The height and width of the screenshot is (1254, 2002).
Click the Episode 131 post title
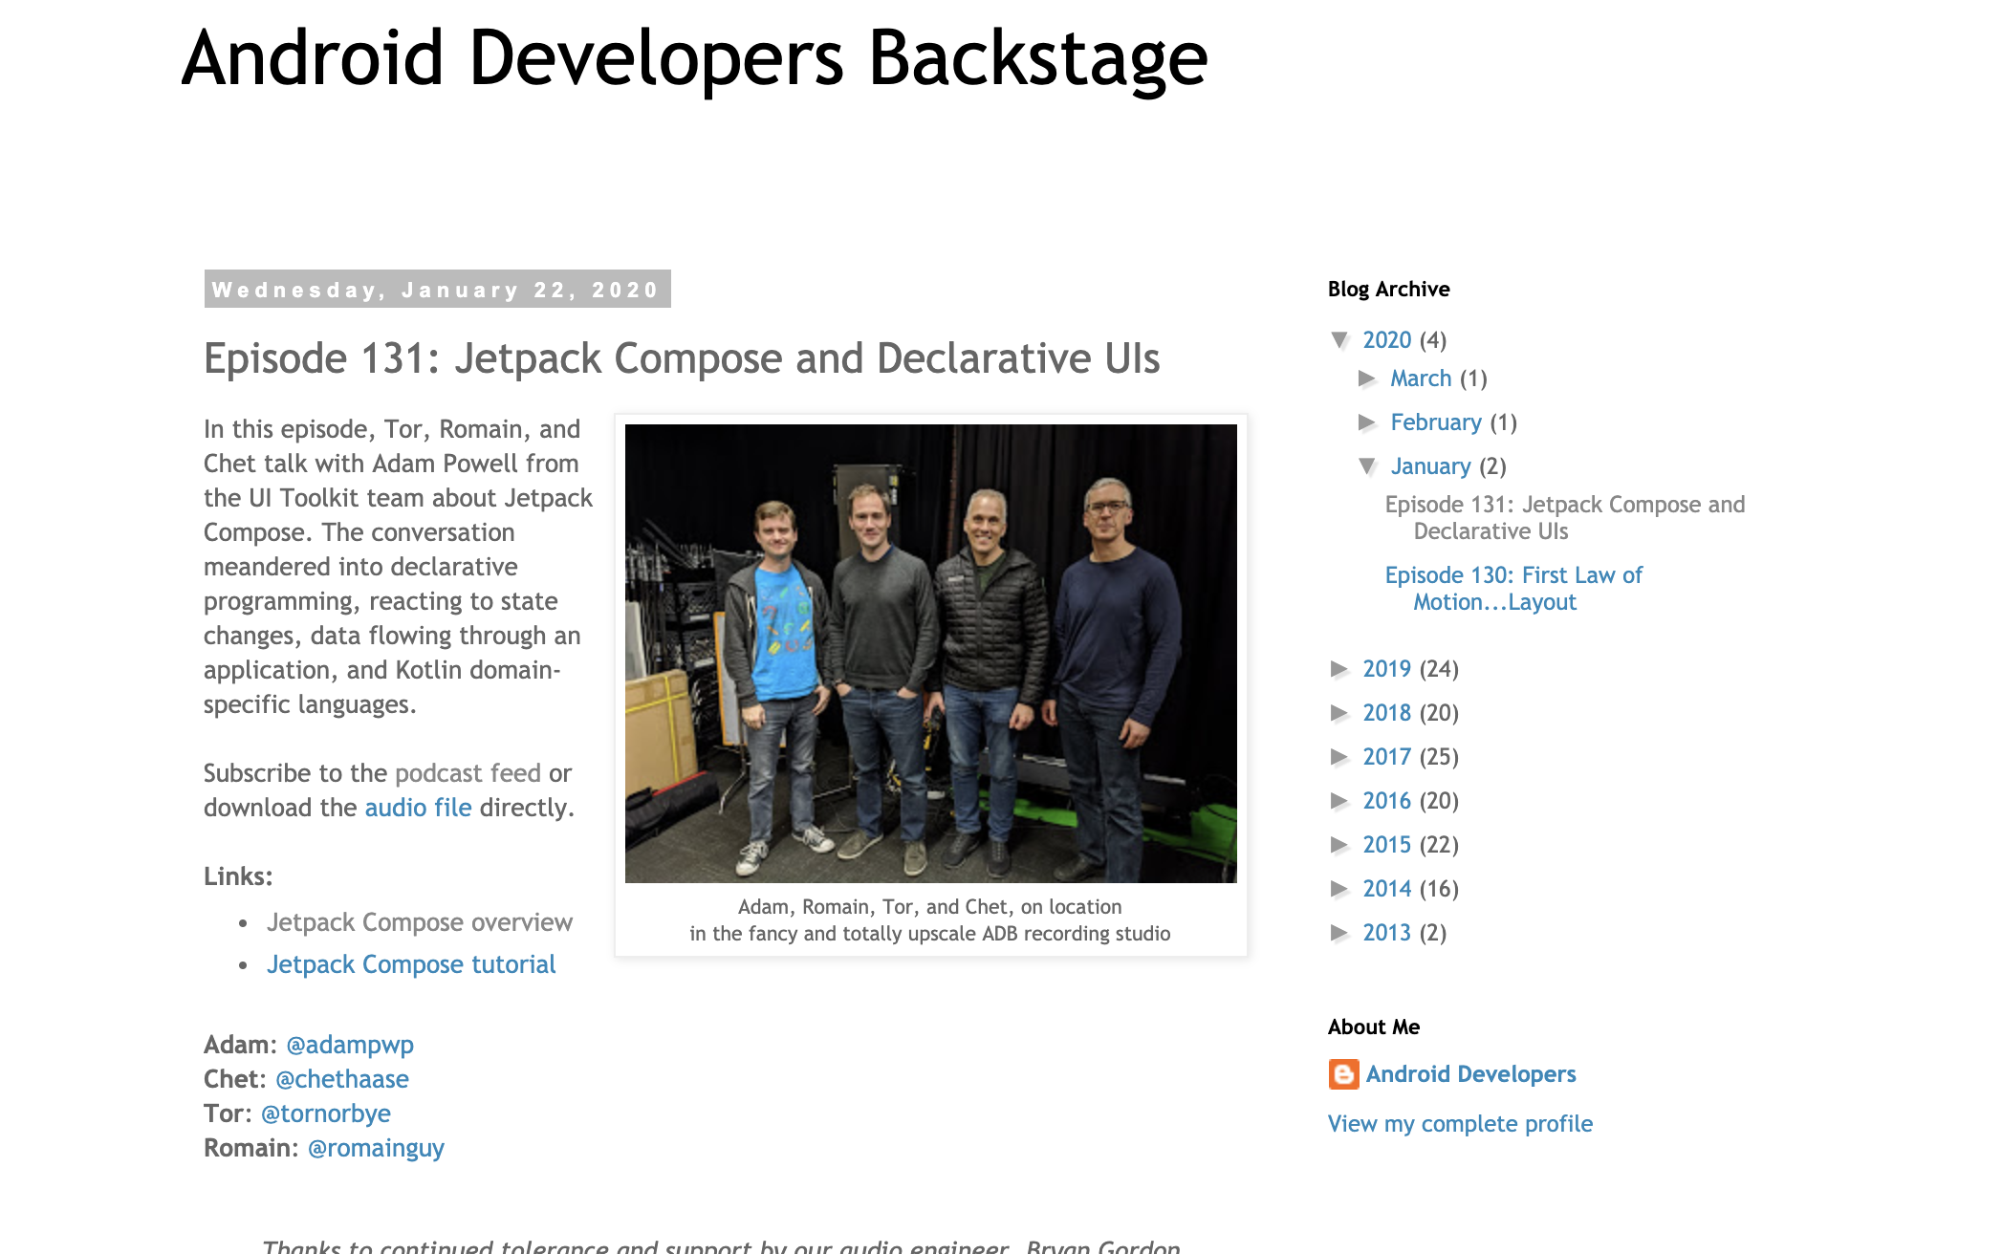(681, 359)
